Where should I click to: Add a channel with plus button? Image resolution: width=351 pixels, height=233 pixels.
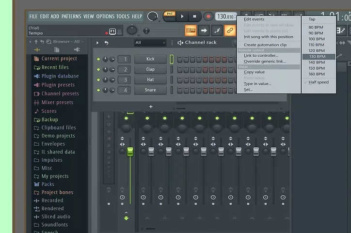point(151,107)
